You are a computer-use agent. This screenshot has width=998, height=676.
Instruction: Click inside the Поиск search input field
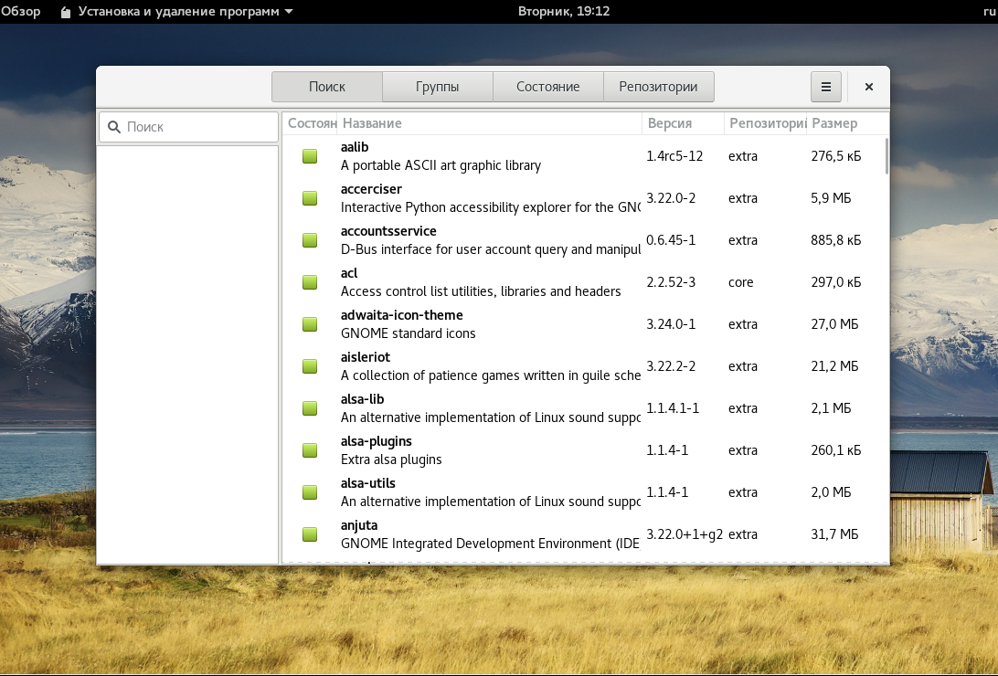[192, 126]
